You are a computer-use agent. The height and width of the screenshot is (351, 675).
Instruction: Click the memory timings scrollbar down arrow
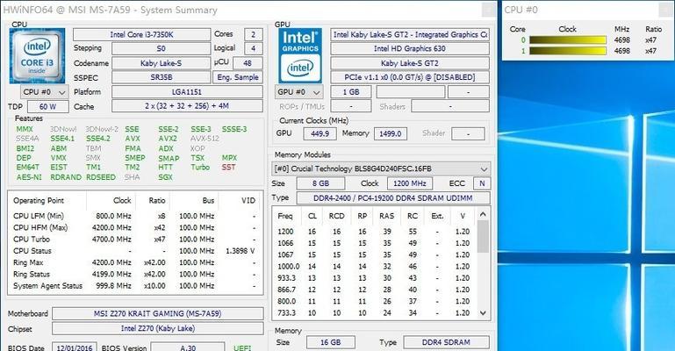click(x=483, y=312)
